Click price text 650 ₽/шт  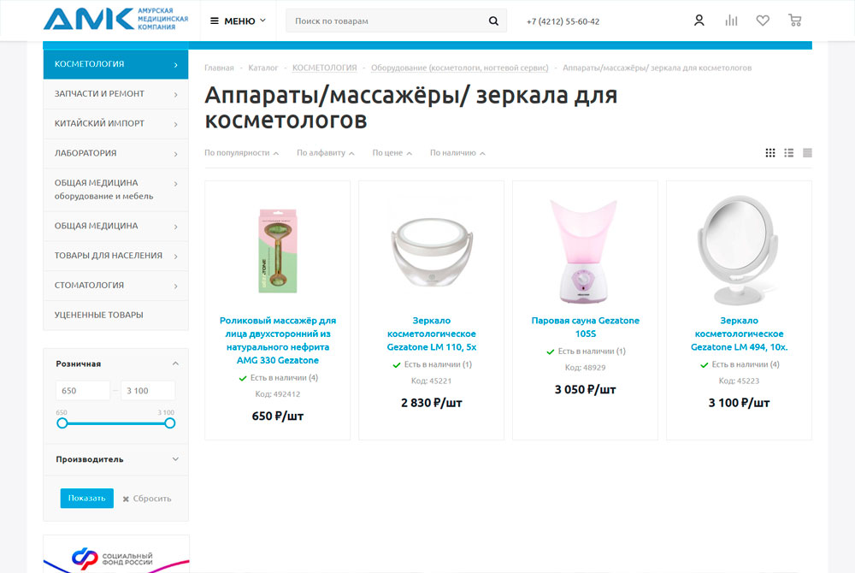pos(278,416)
